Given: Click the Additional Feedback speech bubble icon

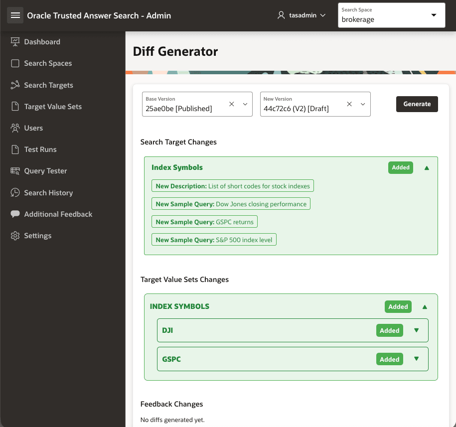Looking at the screenshot, I should [15, 214].
